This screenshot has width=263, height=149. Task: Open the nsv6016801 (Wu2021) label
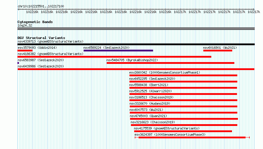pyautogui.click(x=220, y=48)
